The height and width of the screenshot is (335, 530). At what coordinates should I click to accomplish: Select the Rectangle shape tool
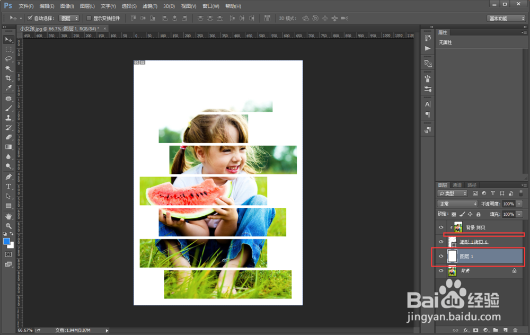tap(8, 206)
